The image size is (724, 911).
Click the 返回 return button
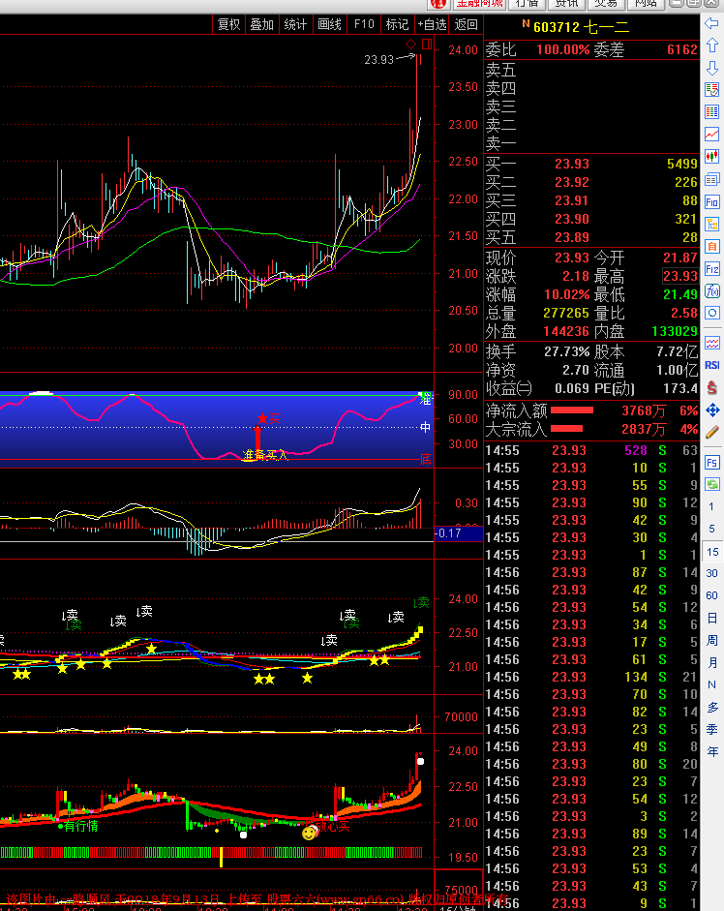[466, 24]
